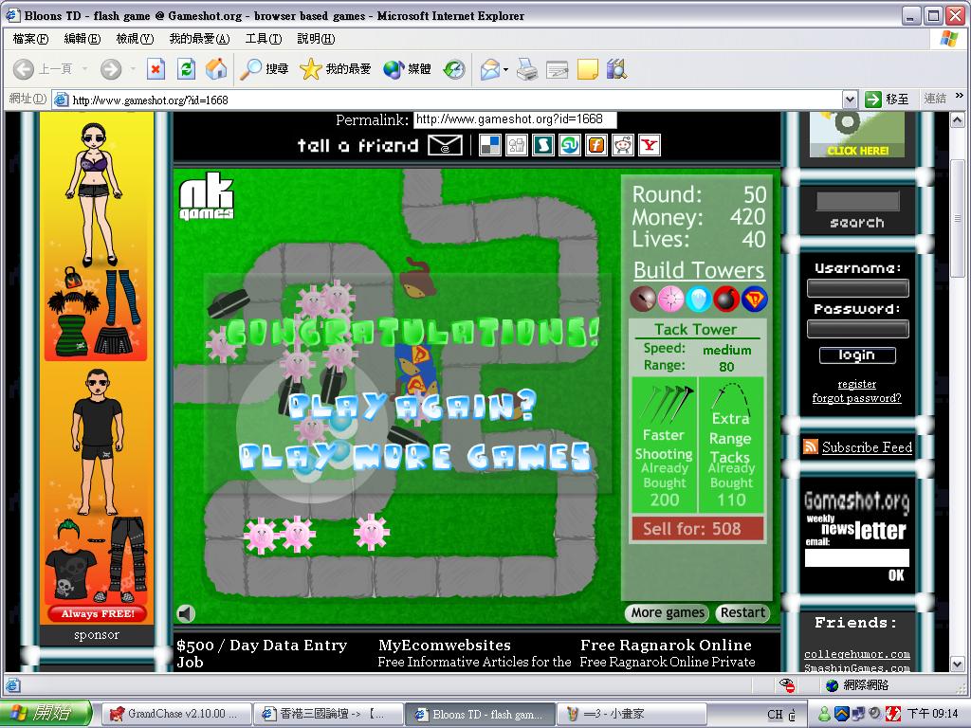Screen dimensions: 971x728
Task: Open the History clock icon
Action: pyautogui.click(x=454, y=68)
